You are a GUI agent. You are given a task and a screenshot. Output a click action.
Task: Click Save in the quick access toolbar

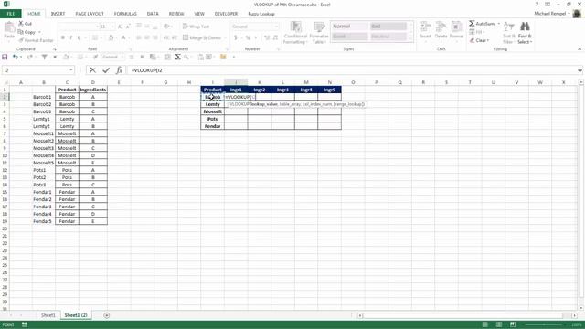(5, 57)
